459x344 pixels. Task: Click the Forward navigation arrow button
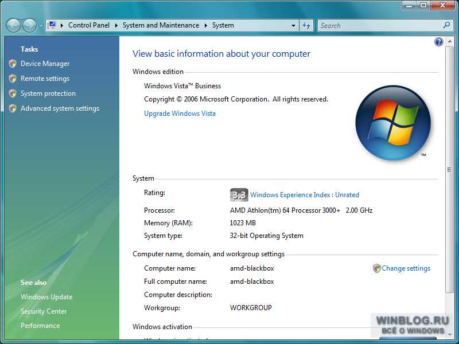(x=30, y=25)
